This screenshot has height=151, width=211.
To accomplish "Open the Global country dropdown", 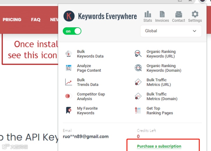I will coord(171,31).
